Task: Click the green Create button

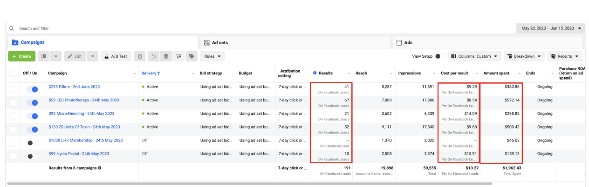Action: coord(21,56)
